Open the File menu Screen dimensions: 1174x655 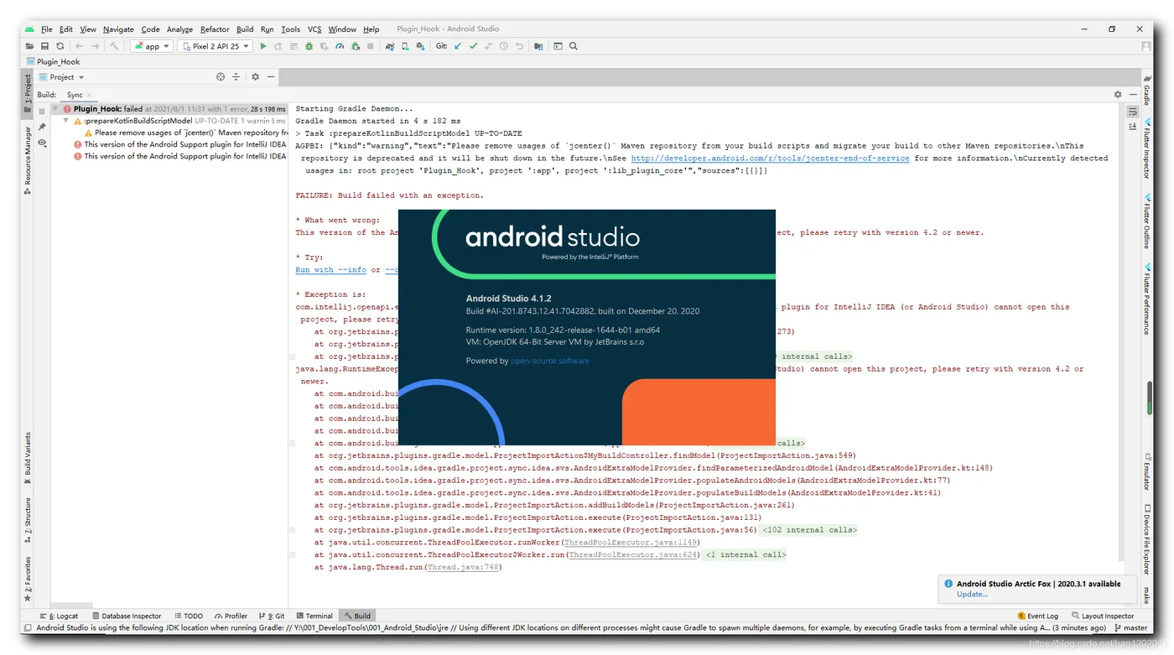pyautogui.click(x=46, y=29)
